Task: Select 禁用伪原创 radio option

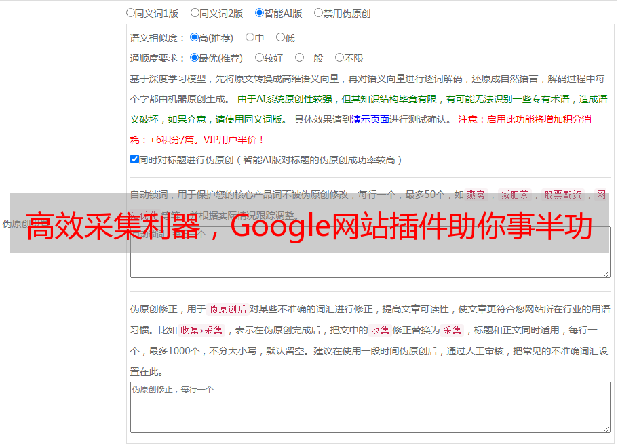Action: (x=318, y=13)
